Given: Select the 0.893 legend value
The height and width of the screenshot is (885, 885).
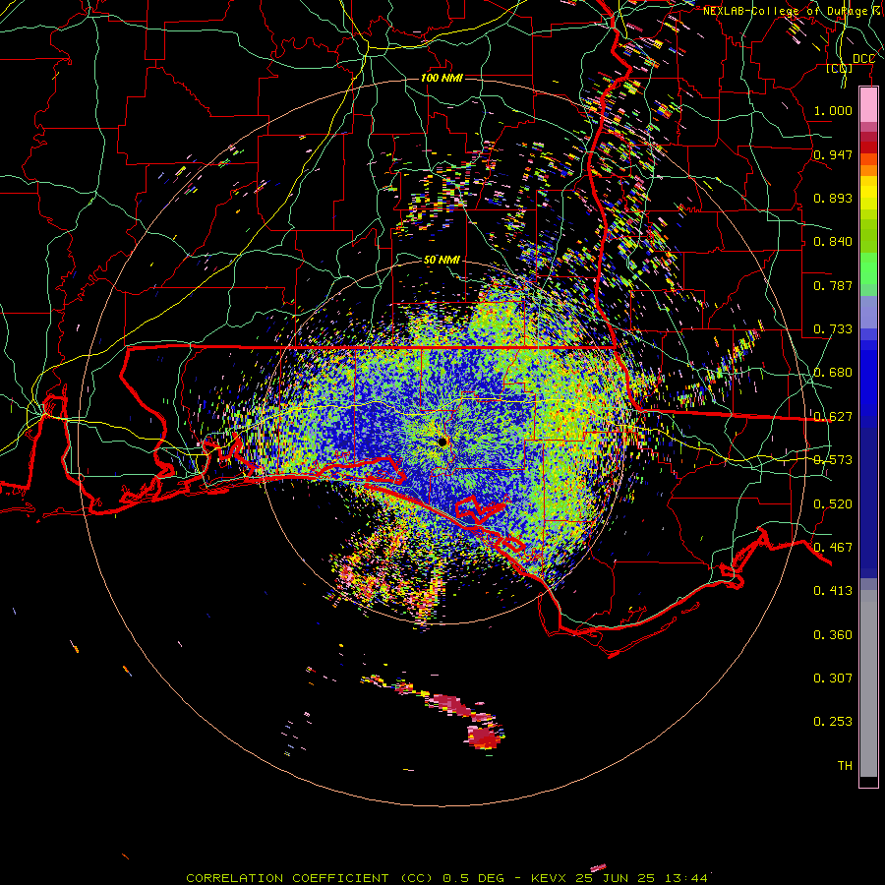Looking at the screenshot, I should [833, 198].
